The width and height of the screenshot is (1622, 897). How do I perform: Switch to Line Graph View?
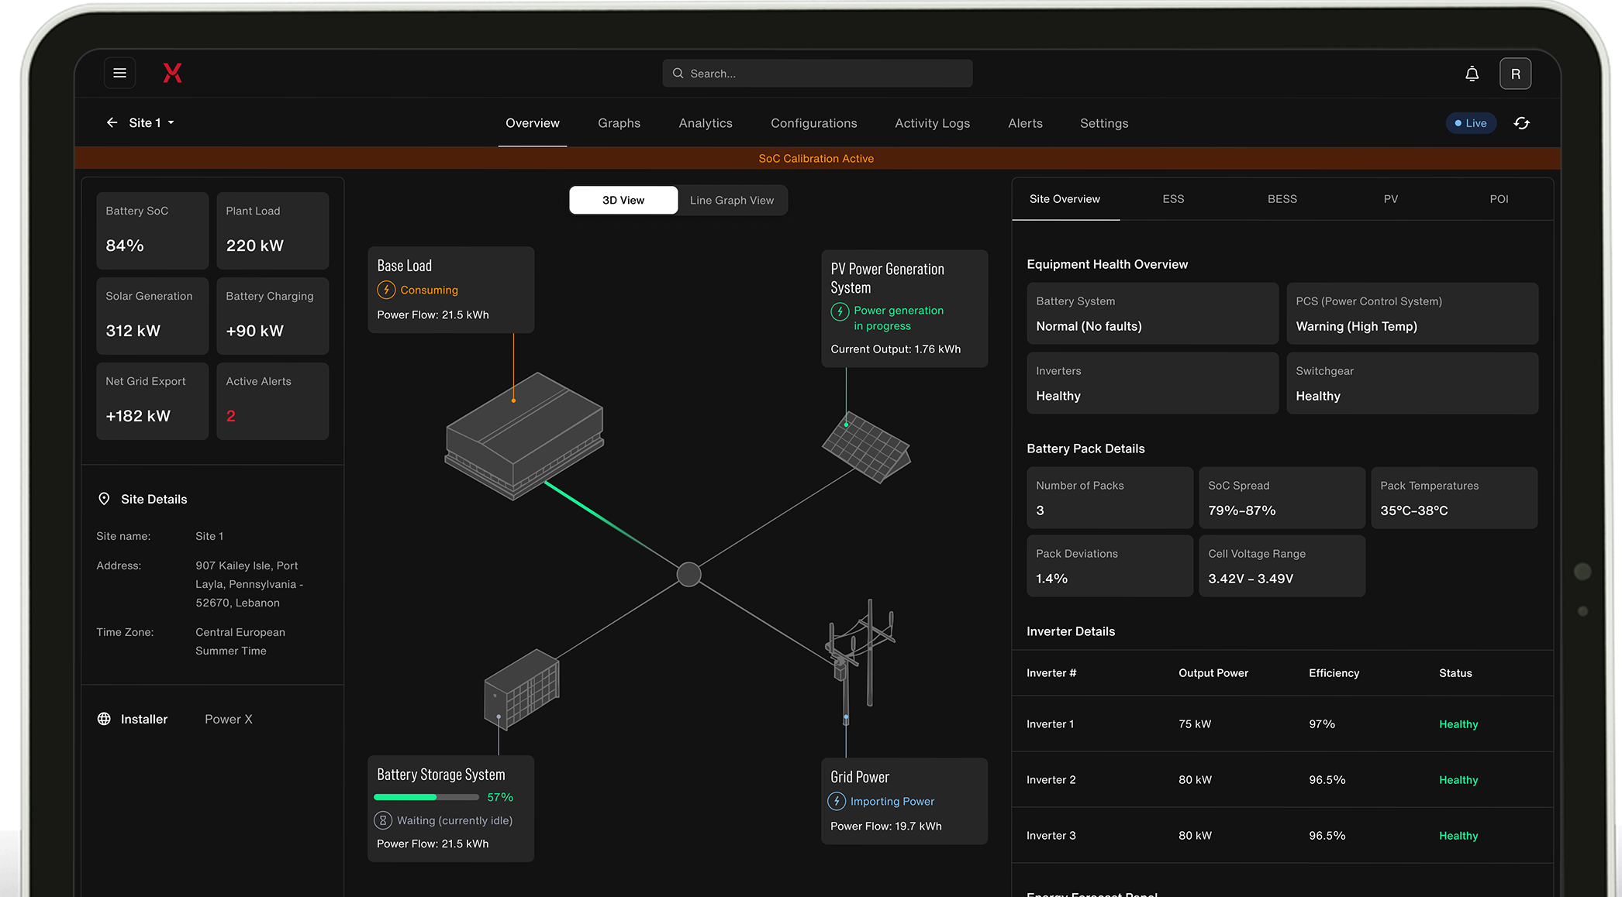click(x=731, y=200)
